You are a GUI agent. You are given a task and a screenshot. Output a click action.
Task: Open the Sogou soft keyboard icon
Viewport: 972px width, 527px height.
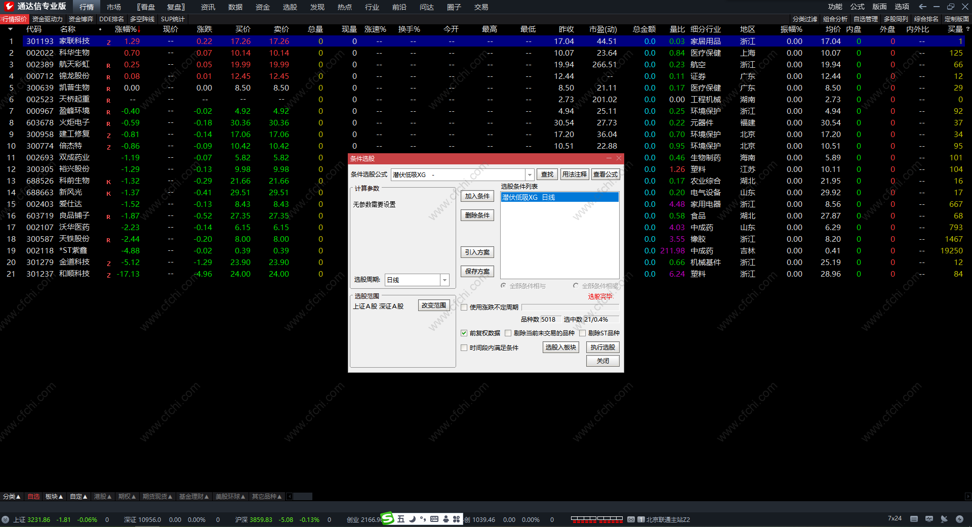[434, 519]
